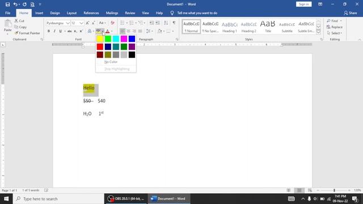This screenshot has width=363, height=204.
Task: Click the Windows search box on taskbar
Action: [58, 199]
